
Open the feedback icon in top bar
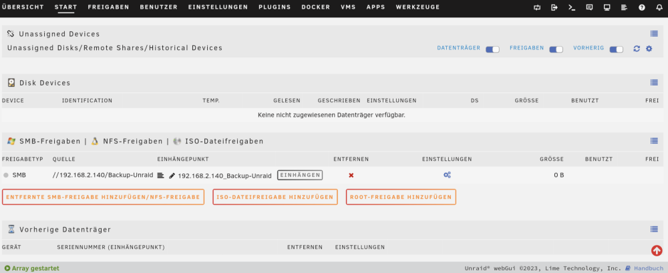589,7
